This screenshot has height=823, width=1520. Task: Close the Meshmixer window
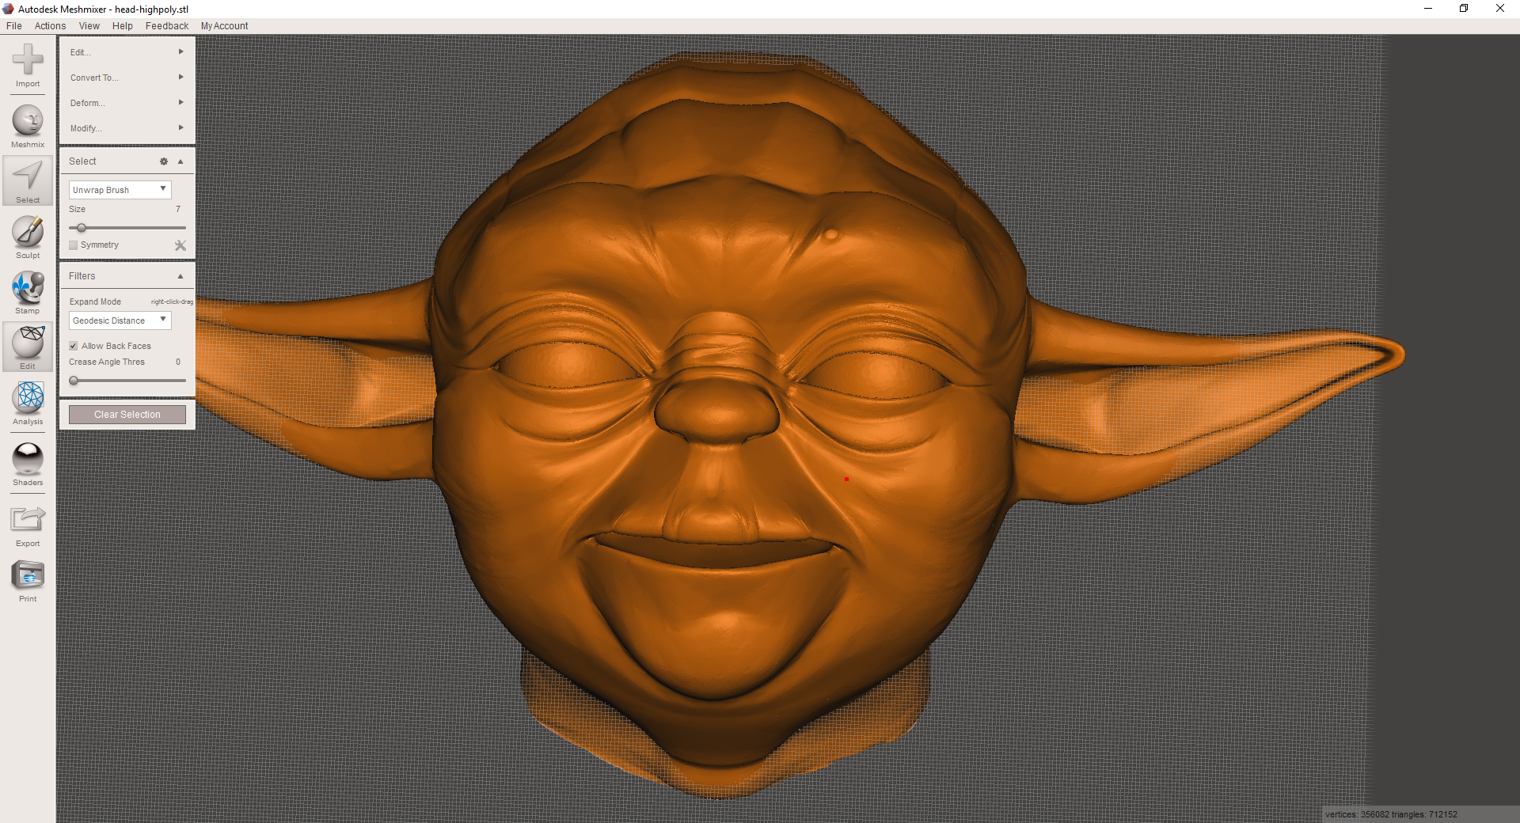click(1500, 9)
